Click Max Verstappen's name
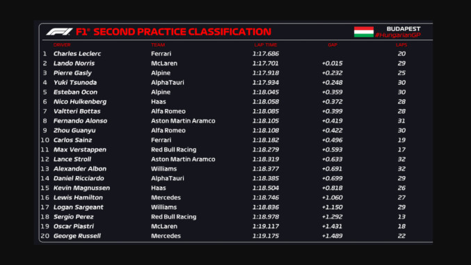Image resolution: width=471 pixels, height=265 pixels. [x=80, y=150]
